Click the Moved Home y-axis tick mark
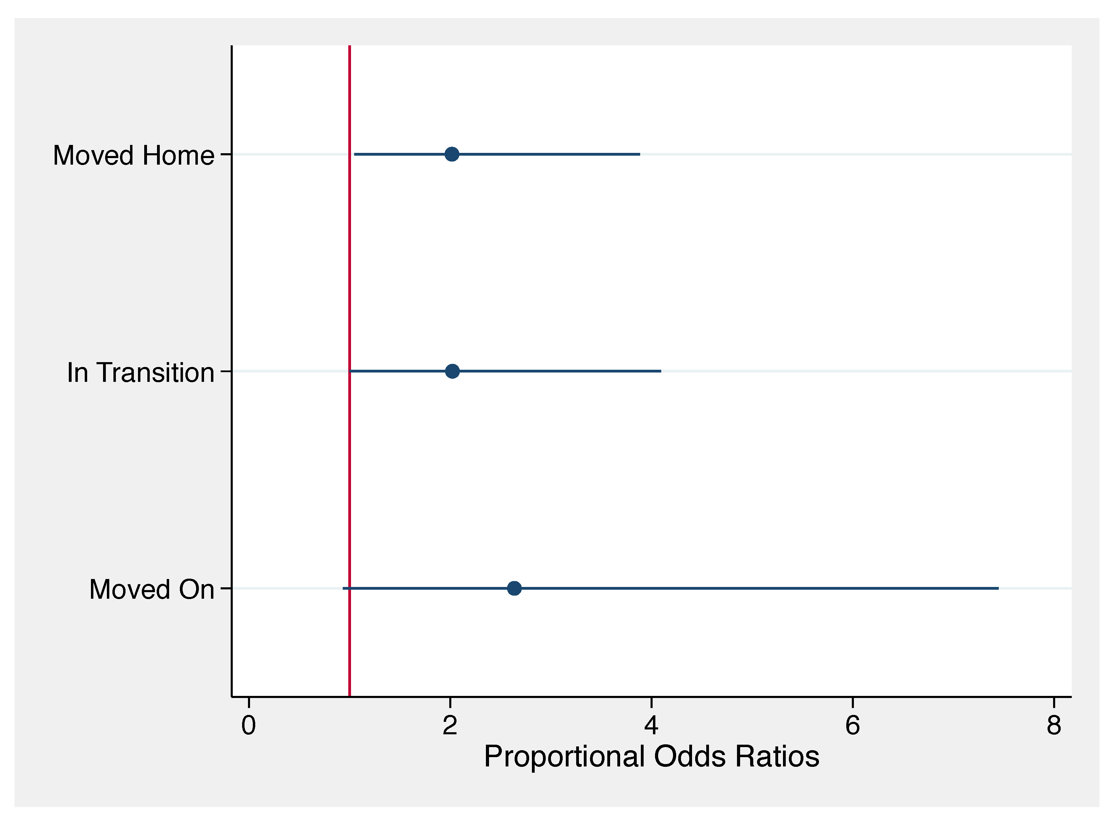Image resolution: width=1115 pixels, height=818 pixels. coord(226,154)
